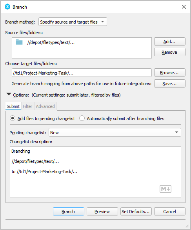191x230 pixels.
Task: Open the Submit tab
Action: 13,106
